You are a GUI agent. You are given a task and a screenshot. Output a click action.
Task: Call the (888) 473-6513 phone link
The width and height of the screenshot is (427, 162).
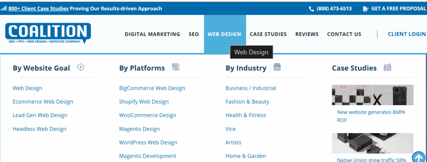point(334,9)
